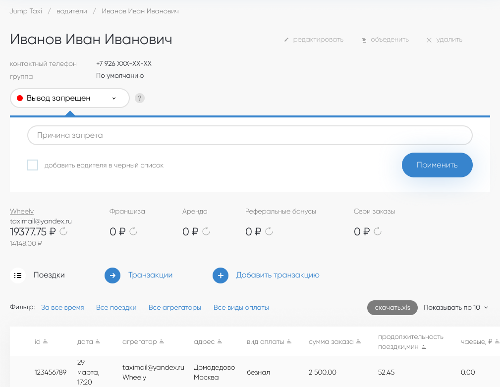
Task: Click the plus icon for adding transaction
Action: [221, 276]
